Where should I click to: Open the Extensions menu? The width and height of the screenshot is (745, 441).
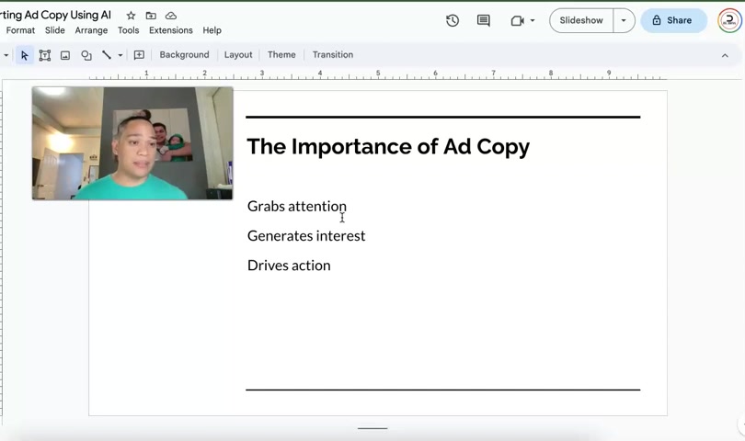[171, 30]
